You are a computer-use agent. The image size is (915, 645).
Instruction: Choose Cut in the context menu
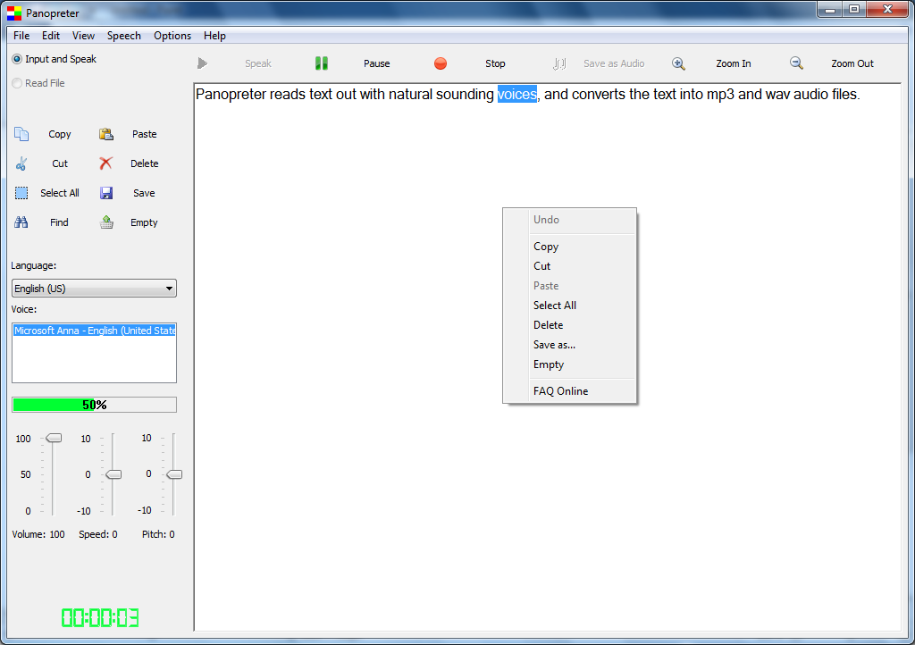569,266
